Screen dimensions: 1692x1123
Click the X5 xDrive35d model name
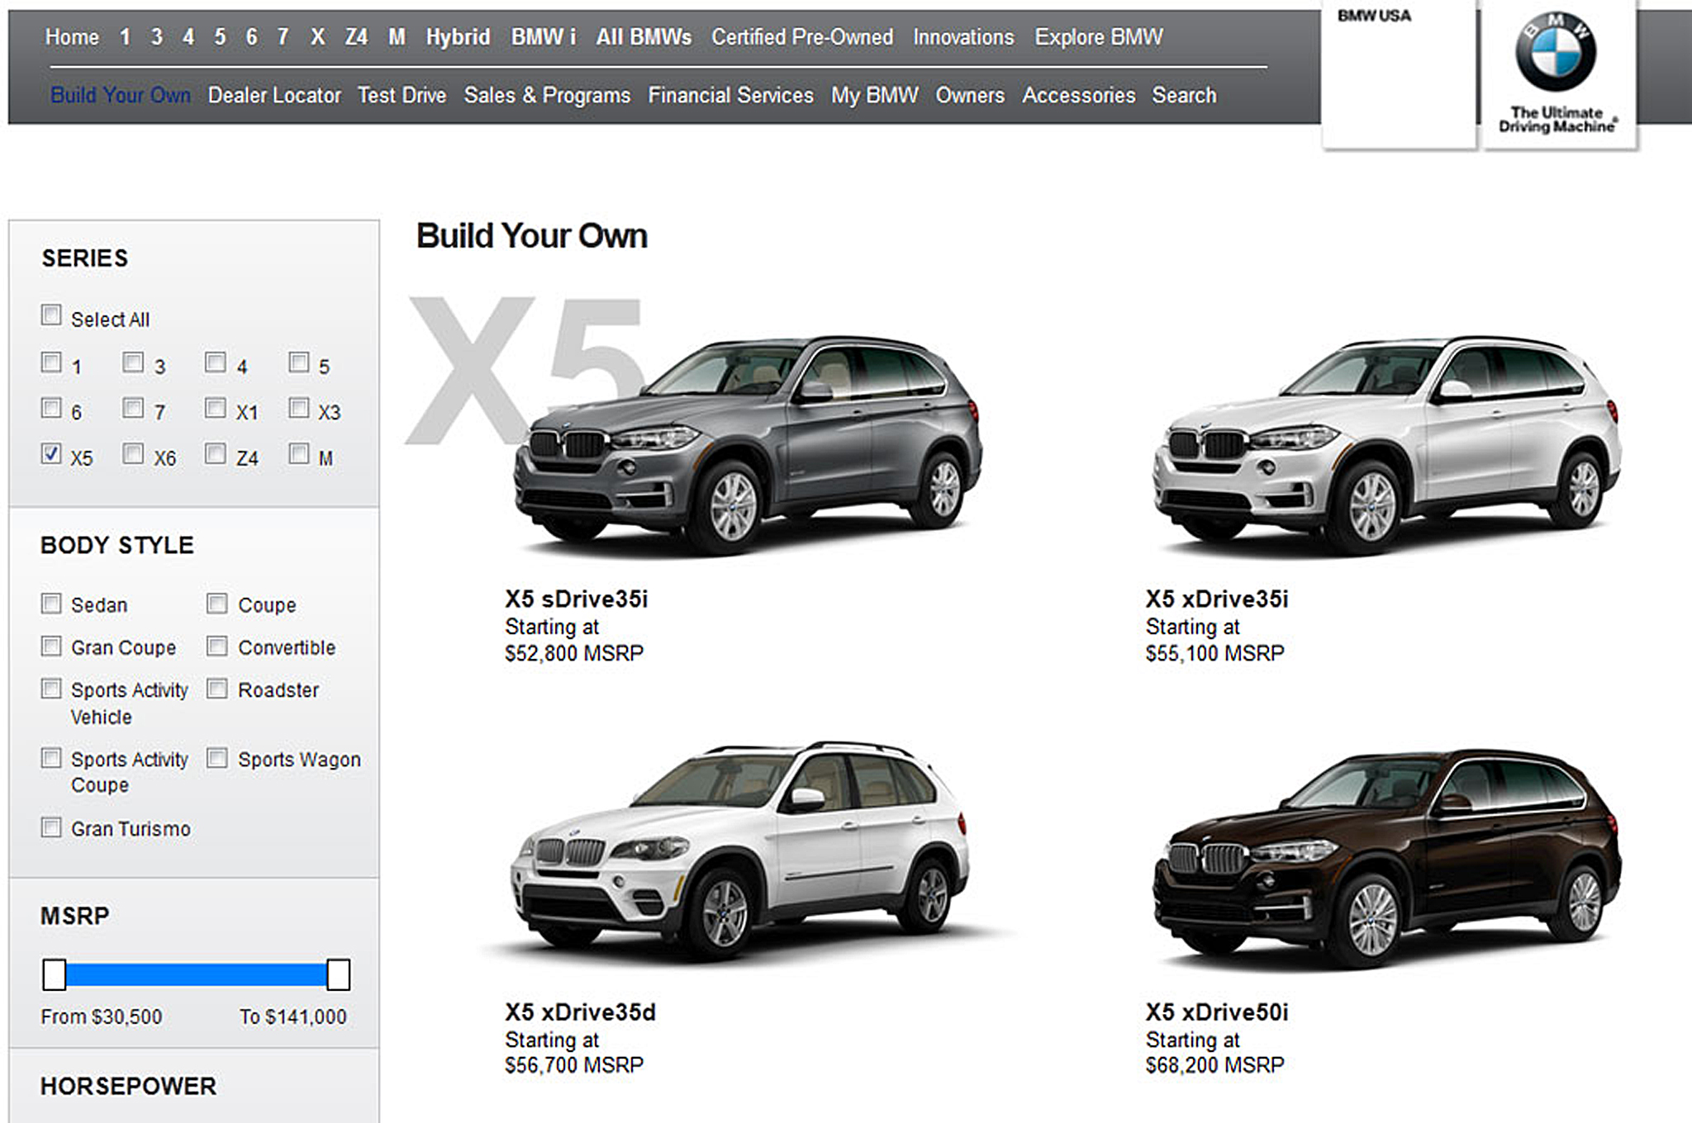coord(580,1012)
